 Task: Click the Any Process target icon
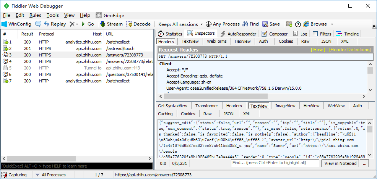point(208,24)
